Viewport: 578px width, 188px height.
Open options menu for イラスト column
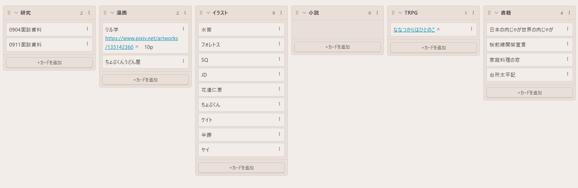[281, 13]
